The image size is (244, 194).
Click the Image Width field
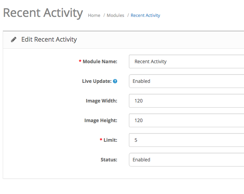(x=186, y=101)
